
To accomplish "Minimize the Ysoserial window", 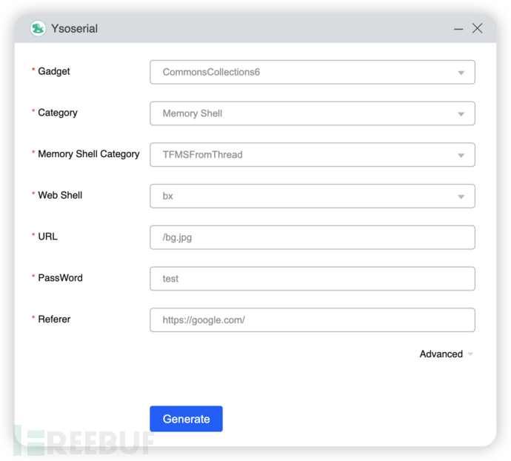I will tap(458, 29).
